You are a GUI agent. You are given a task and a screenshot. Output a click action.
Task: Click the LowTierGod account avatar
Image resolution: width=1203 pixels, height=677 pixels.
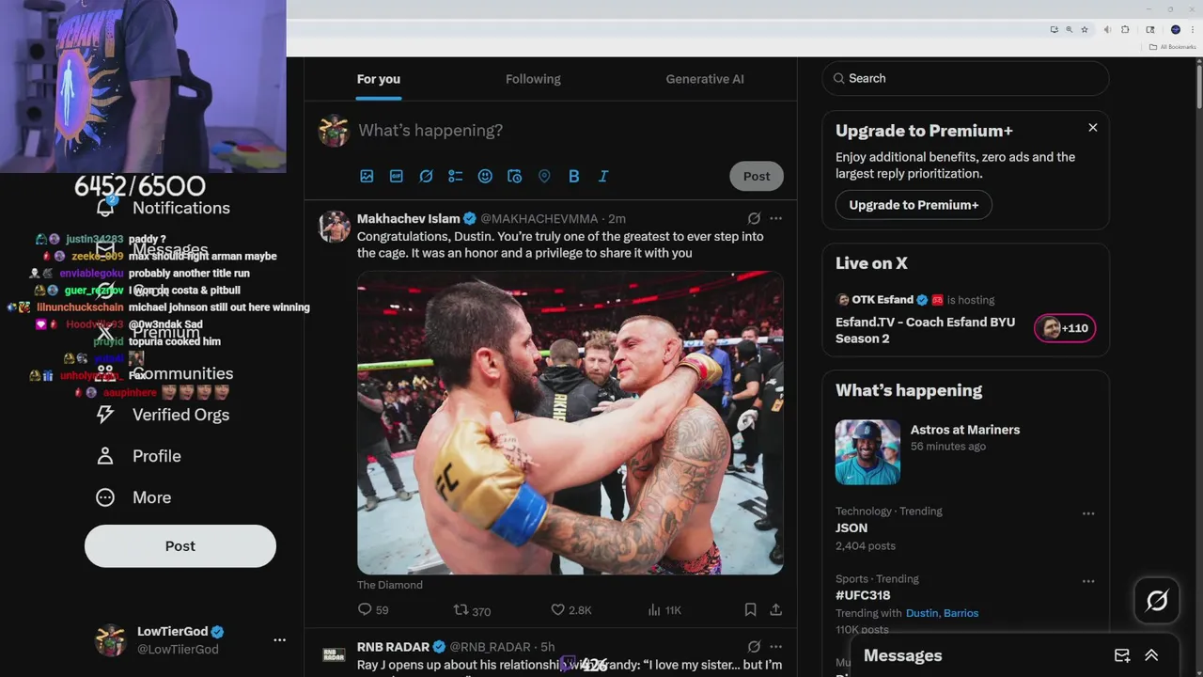[111, 639]
